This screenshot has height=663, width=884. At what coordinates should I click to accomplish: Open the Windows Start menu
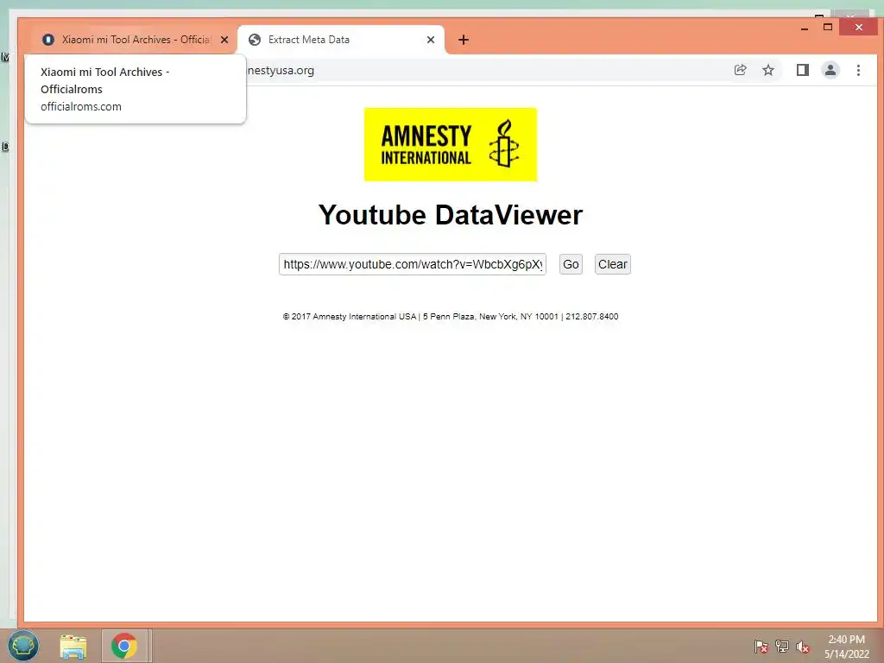click(x=22, y=646)
